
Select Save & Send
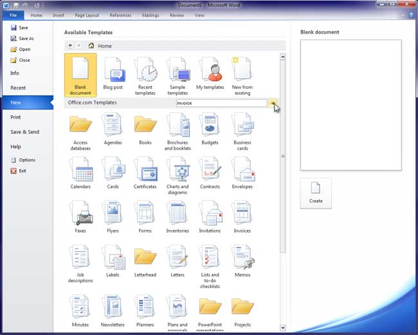tap(28, 132)
